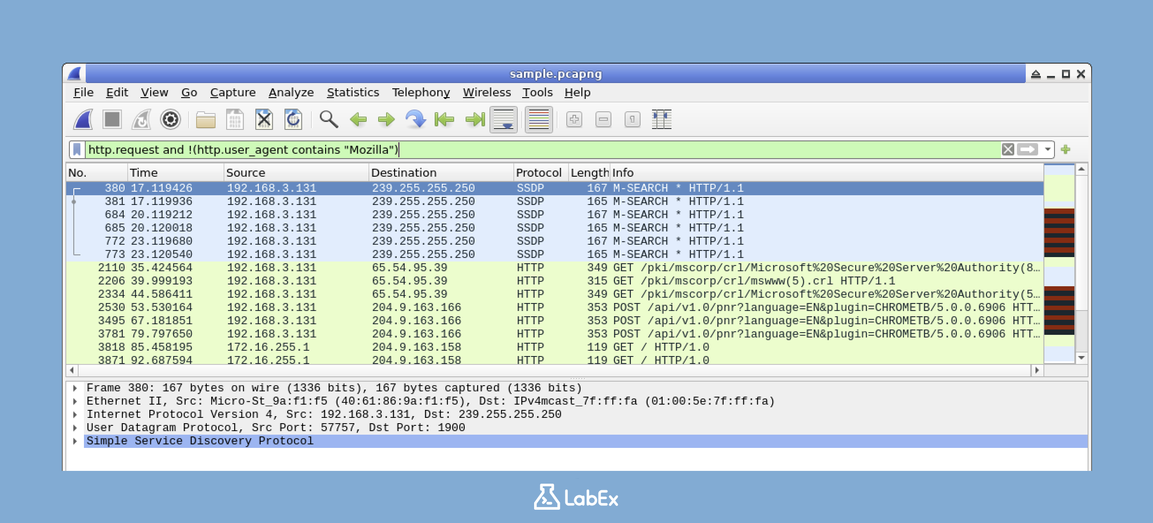Clear the display filter with the X button
Screen dimensions: 1153x523
[1008, 149]
